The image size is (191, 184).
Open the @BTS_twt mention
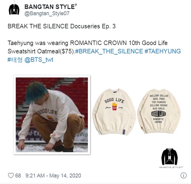(39, 60)
